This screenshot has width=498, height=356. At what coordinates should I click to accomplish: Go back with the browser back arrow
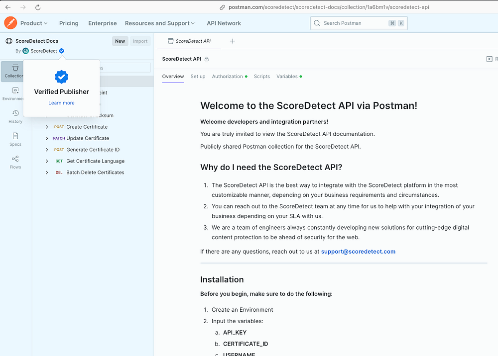click(x=8, y=7)
